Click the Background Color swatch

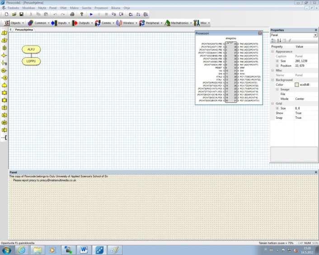(297, 85)
